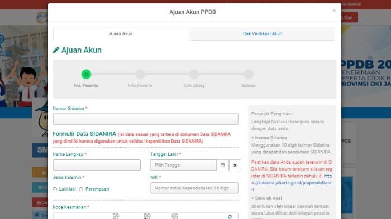Refresh the security code captcha
The height and width of the screenshot is (219, 391).
[230, 217]
